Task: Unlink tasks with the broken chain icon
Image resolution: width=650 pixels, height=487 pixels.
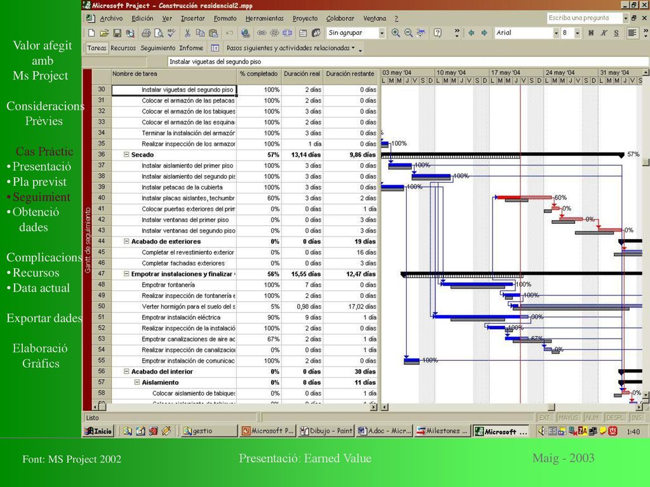Action: tap(274, 33)
